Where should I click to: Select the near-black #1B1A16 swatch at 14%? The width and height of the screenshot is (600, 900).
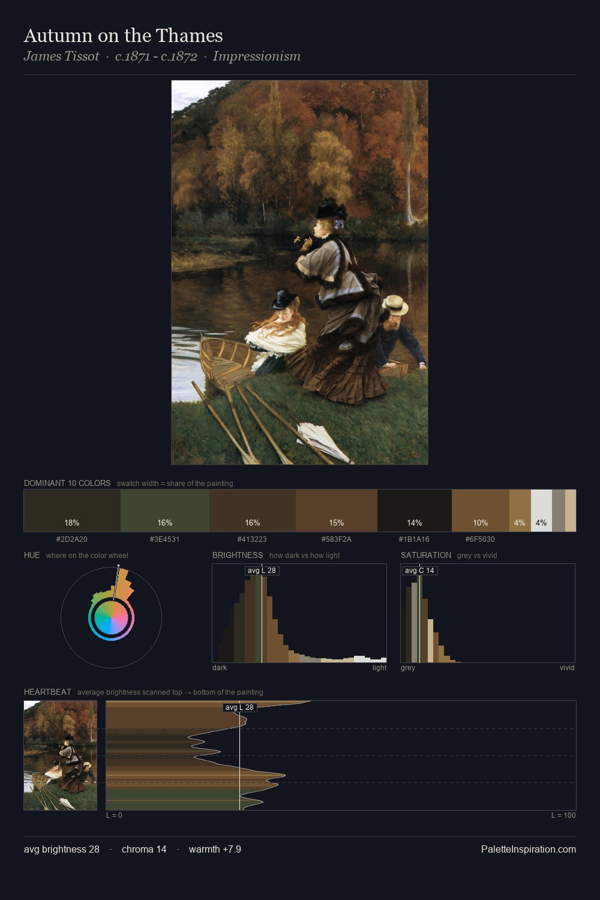pos(415,511)
